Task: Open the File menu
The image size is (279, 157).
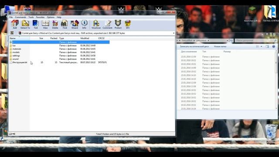Action: coord(11,17)
